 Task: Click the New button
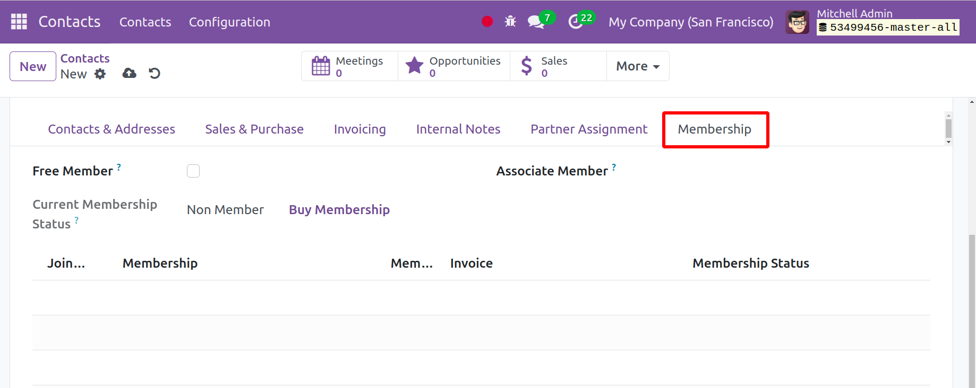point(33,66)
